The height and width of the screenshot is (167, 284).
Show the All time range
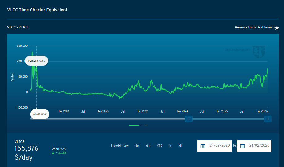coord(180,146)
